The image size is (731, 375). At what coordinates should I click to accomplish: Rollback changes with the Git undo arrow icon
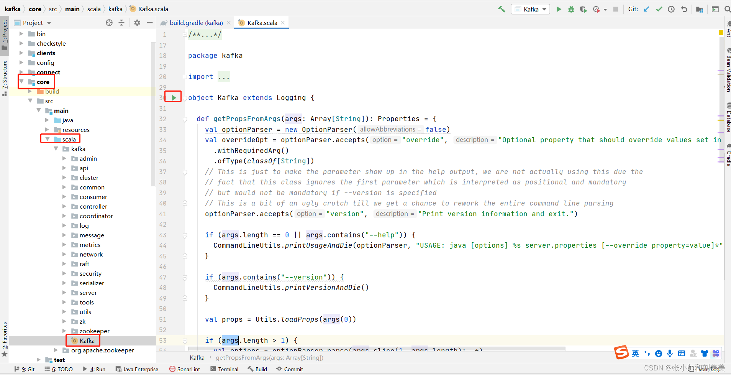(x=684, y=9)
